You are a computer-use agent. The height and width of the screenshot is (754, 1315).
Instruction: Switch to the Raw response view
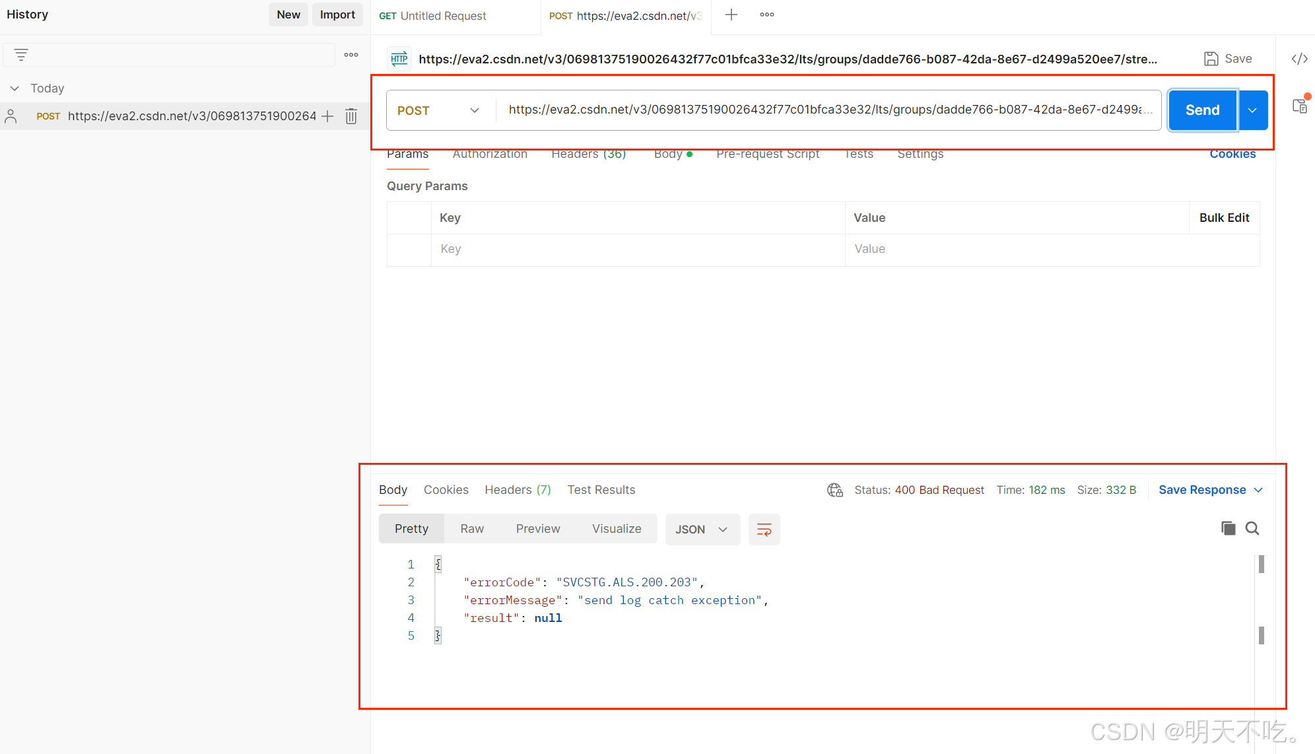(x=472, y=529)
